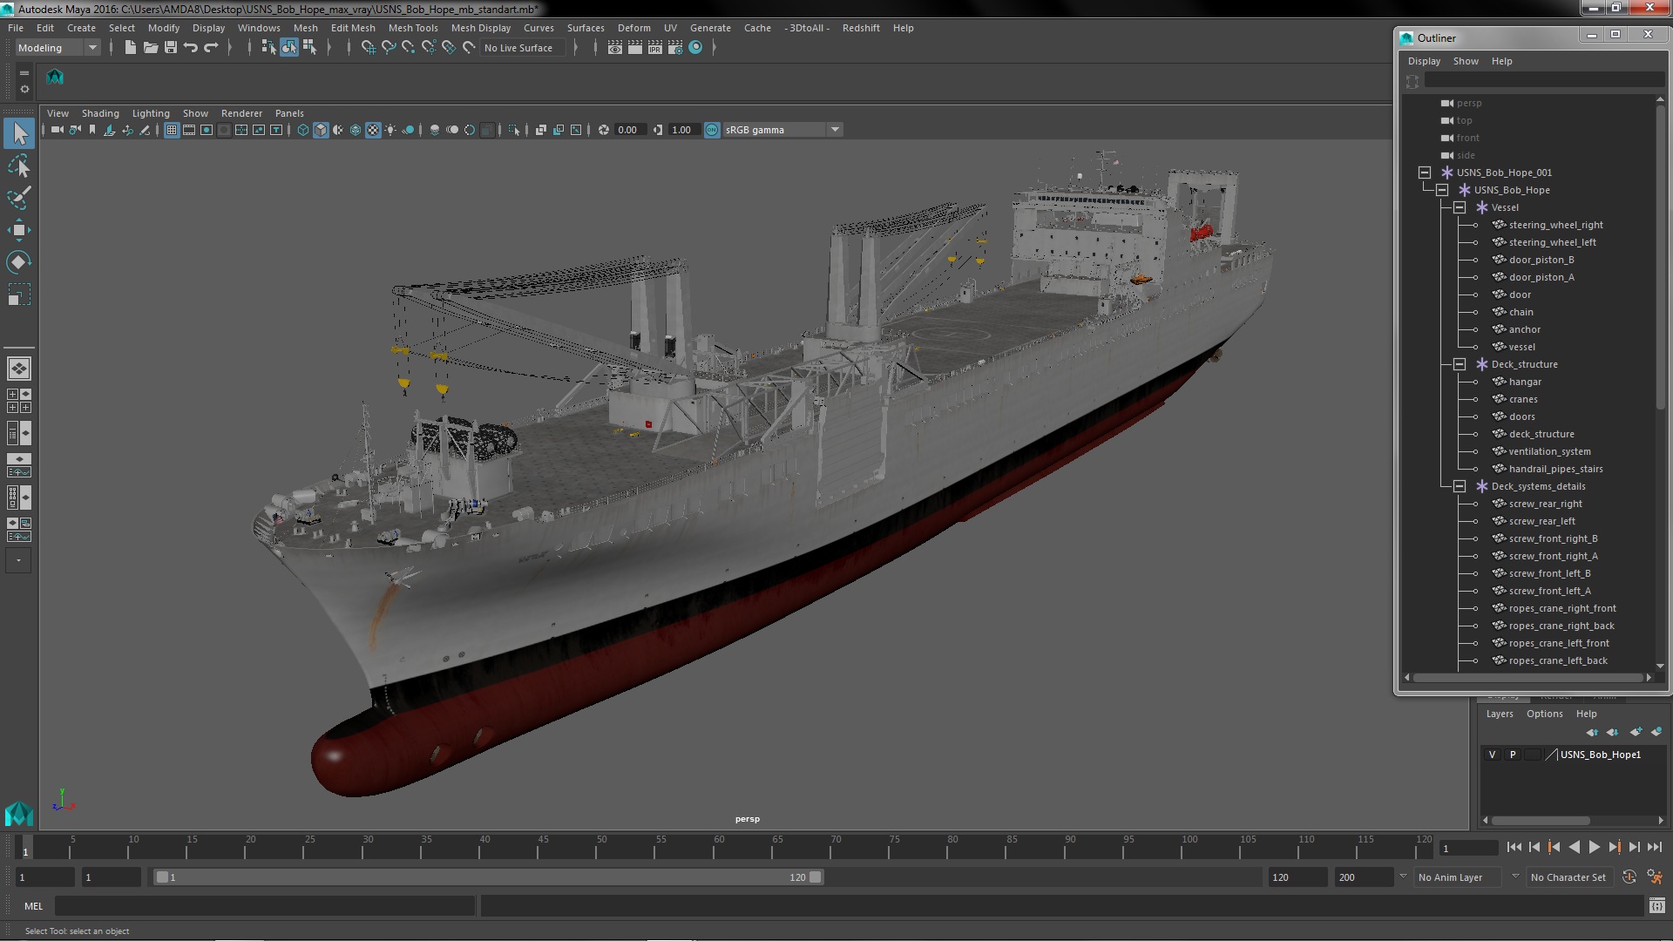Screen dimensions: 1673x941
Task: Open the viewport Renderer menu
Action: (241, 113)
